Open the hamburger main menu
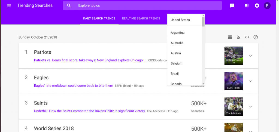The image size is (279, 132). [x=9, y=6]
